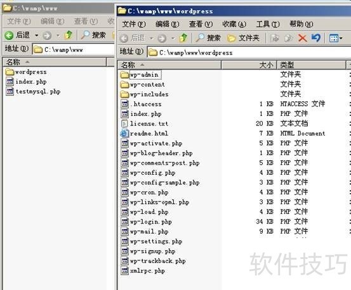
Task: Select the wp-config.php file icon
Action: 124,173
